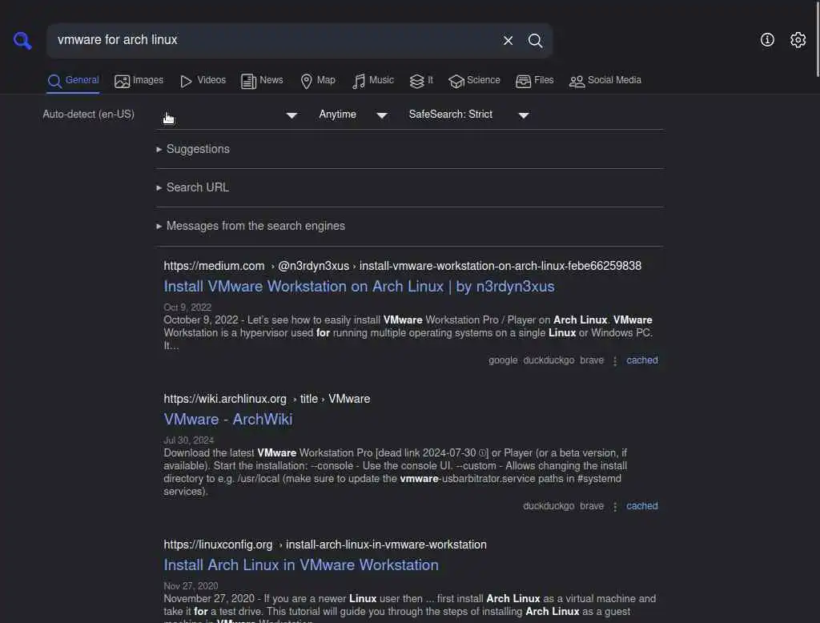Viewport: 820px width, 623px height.
Task: Click the Videos tab play icon
Action: click(186, 81)
